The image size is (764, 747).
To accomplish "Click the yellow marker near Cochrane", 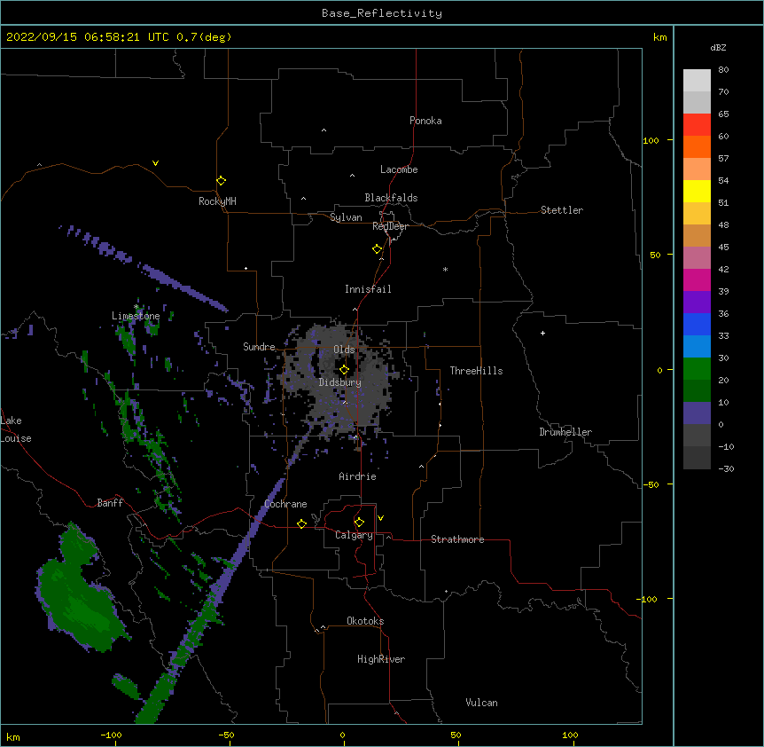I will click(x=301, y=523).
